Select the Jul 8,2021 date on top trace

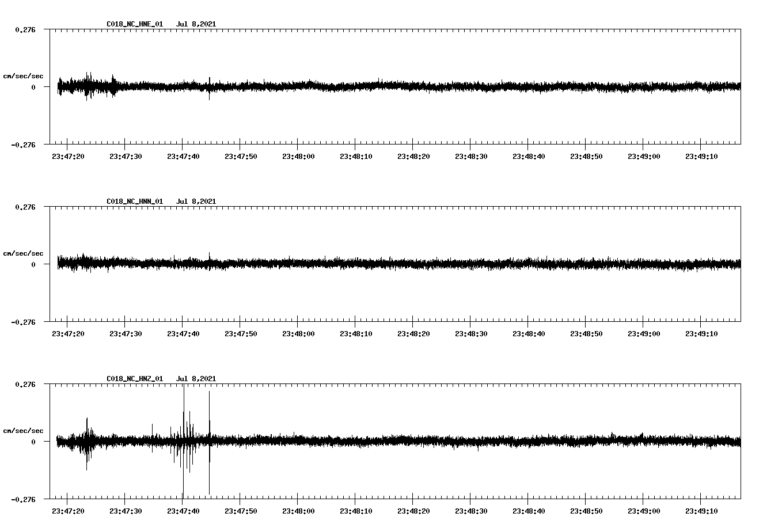click(197, 24)
